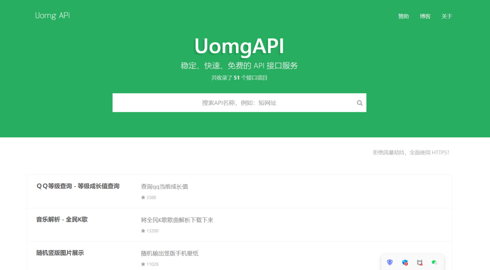Click description 随机输出竖版手机壁纸
The width and height of the screenshot is (490, 270).
(x=170, y=254)
